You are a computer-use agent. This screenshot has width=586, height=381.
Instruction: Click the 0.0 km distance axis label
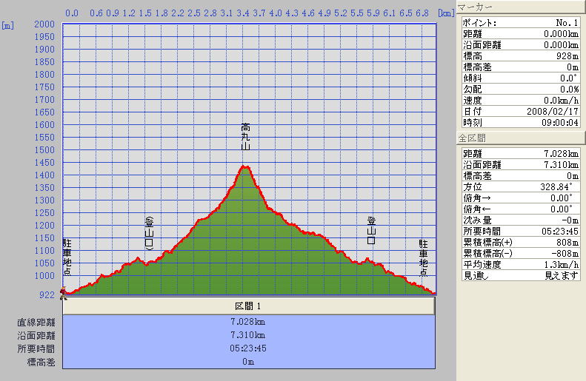tap(72, 13)
